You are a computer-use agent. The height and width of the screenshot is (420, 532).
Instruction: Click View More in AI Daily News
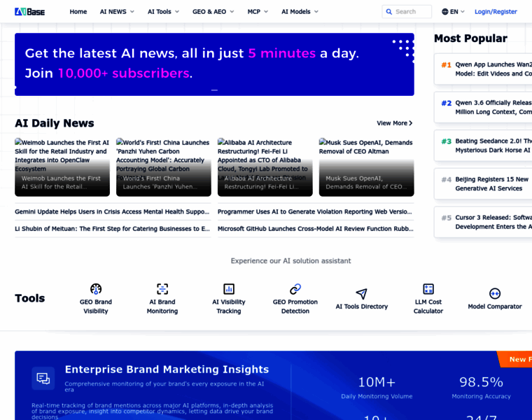tap(394, 123)
